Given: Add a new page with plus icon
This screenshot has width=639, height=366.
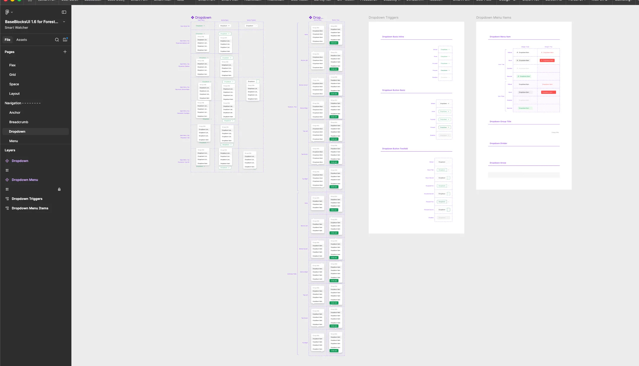Looking at the screenshot, I should (65, 52).
